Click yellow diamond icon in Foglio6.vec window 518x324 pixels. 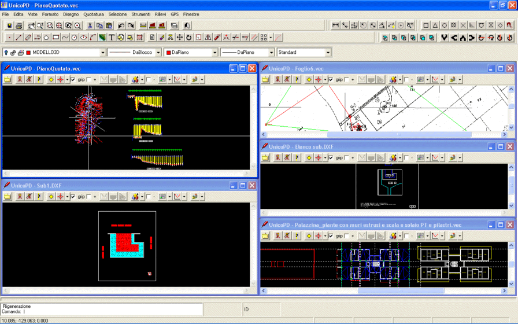pos(309,79)
